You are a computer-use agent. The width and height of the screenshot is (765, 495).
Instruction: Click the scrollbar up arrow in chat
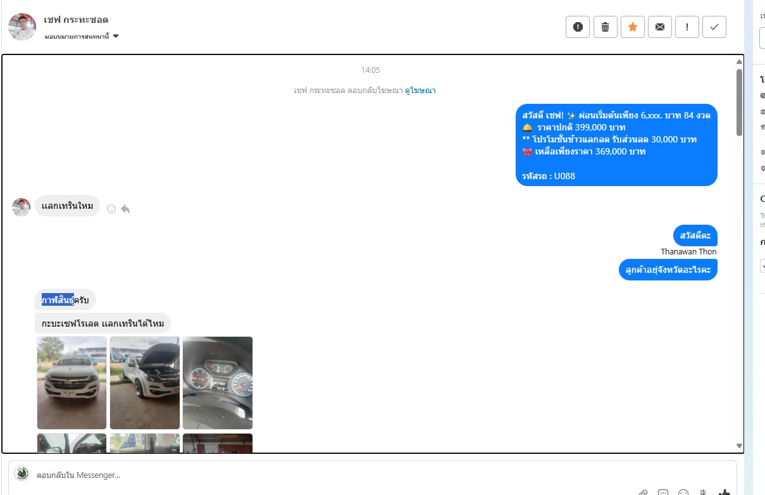pyautogui.click(x=739, y=62)
